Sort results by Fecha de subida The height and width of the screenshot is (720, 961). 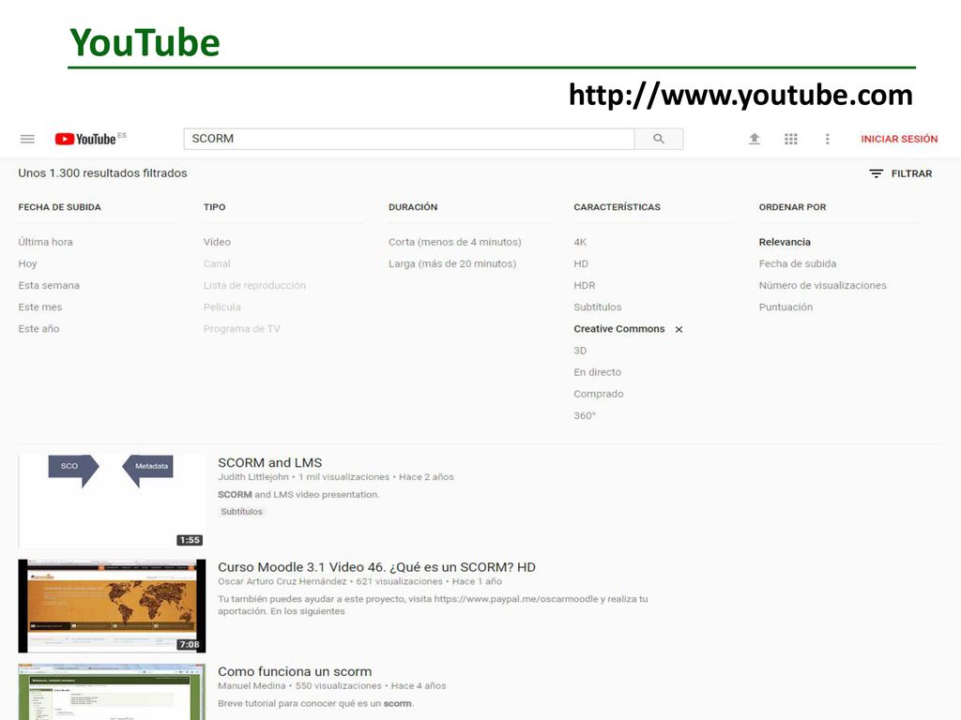[798, 263]
